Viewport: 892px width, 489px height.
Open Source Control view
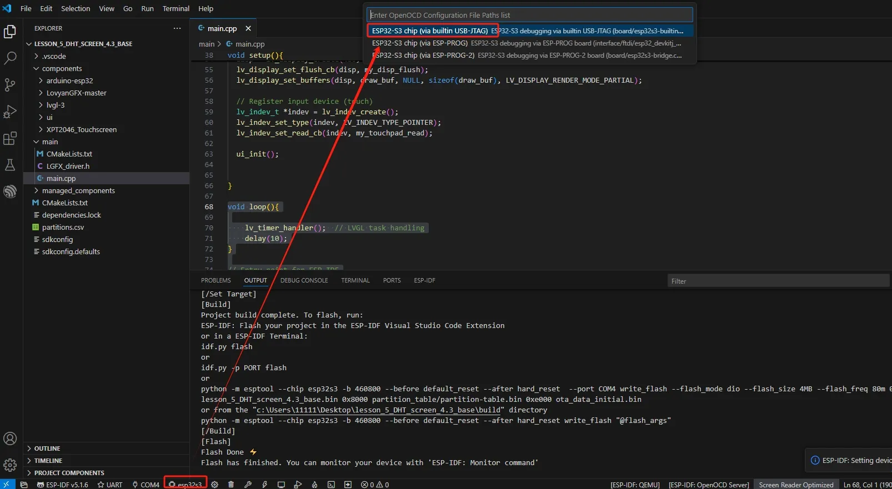tap(10, 84)
